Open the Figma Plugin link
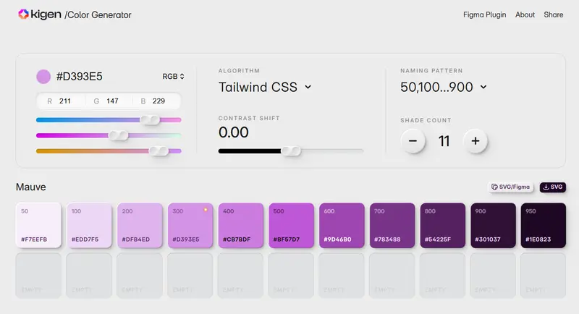 pyautogui.click(x=484, y=14)
